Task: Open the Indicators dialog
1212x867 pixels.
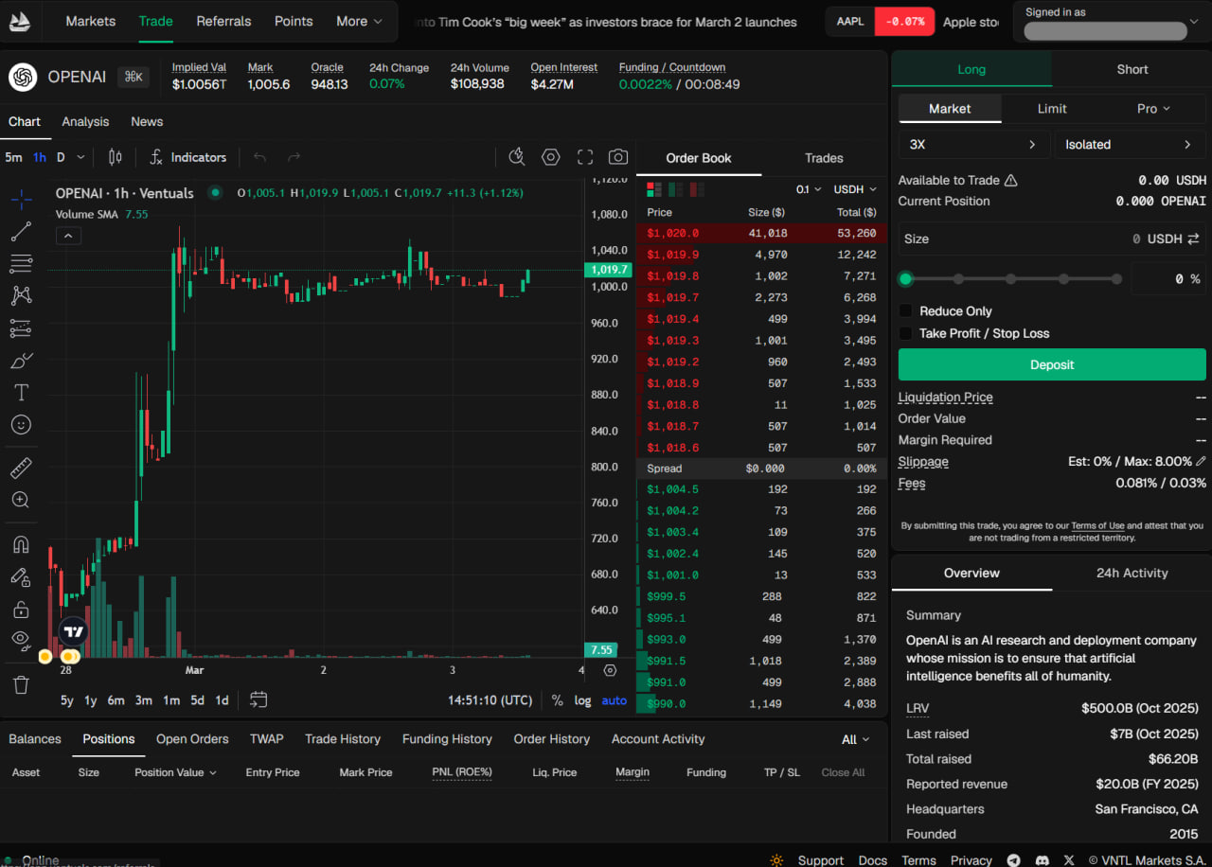Action: [x=188, y=157]
